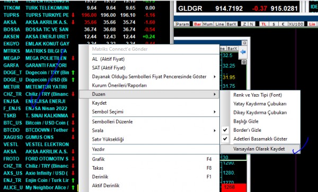Open the Param button on chart toolbar
Screen dimensions: 318x192
point(182,24)
